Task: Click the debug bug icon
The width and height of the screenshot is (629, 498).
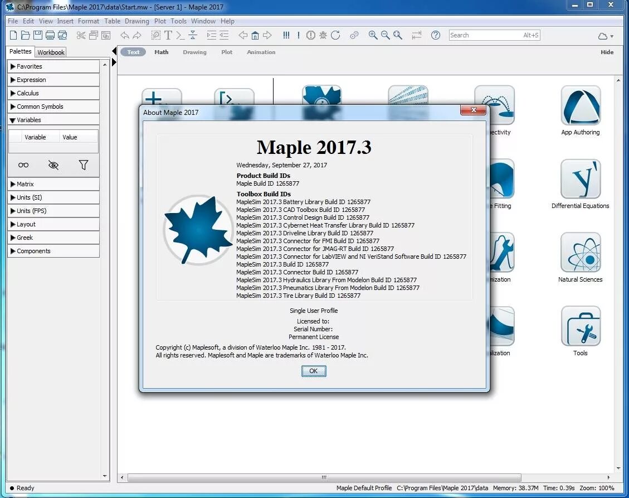Action: click(323, 35)
